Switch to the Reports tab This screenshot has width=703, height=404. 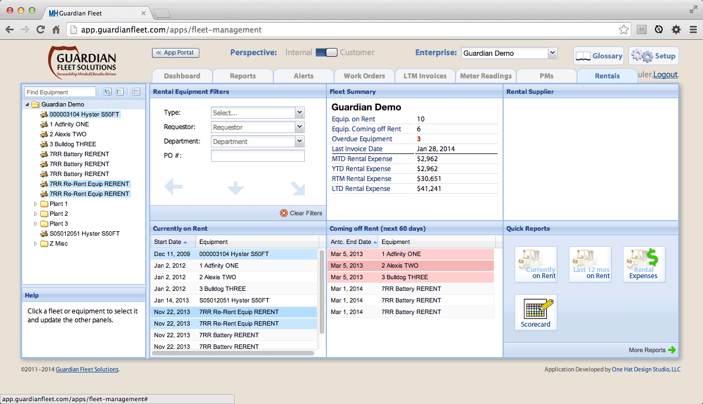(243, 76)
